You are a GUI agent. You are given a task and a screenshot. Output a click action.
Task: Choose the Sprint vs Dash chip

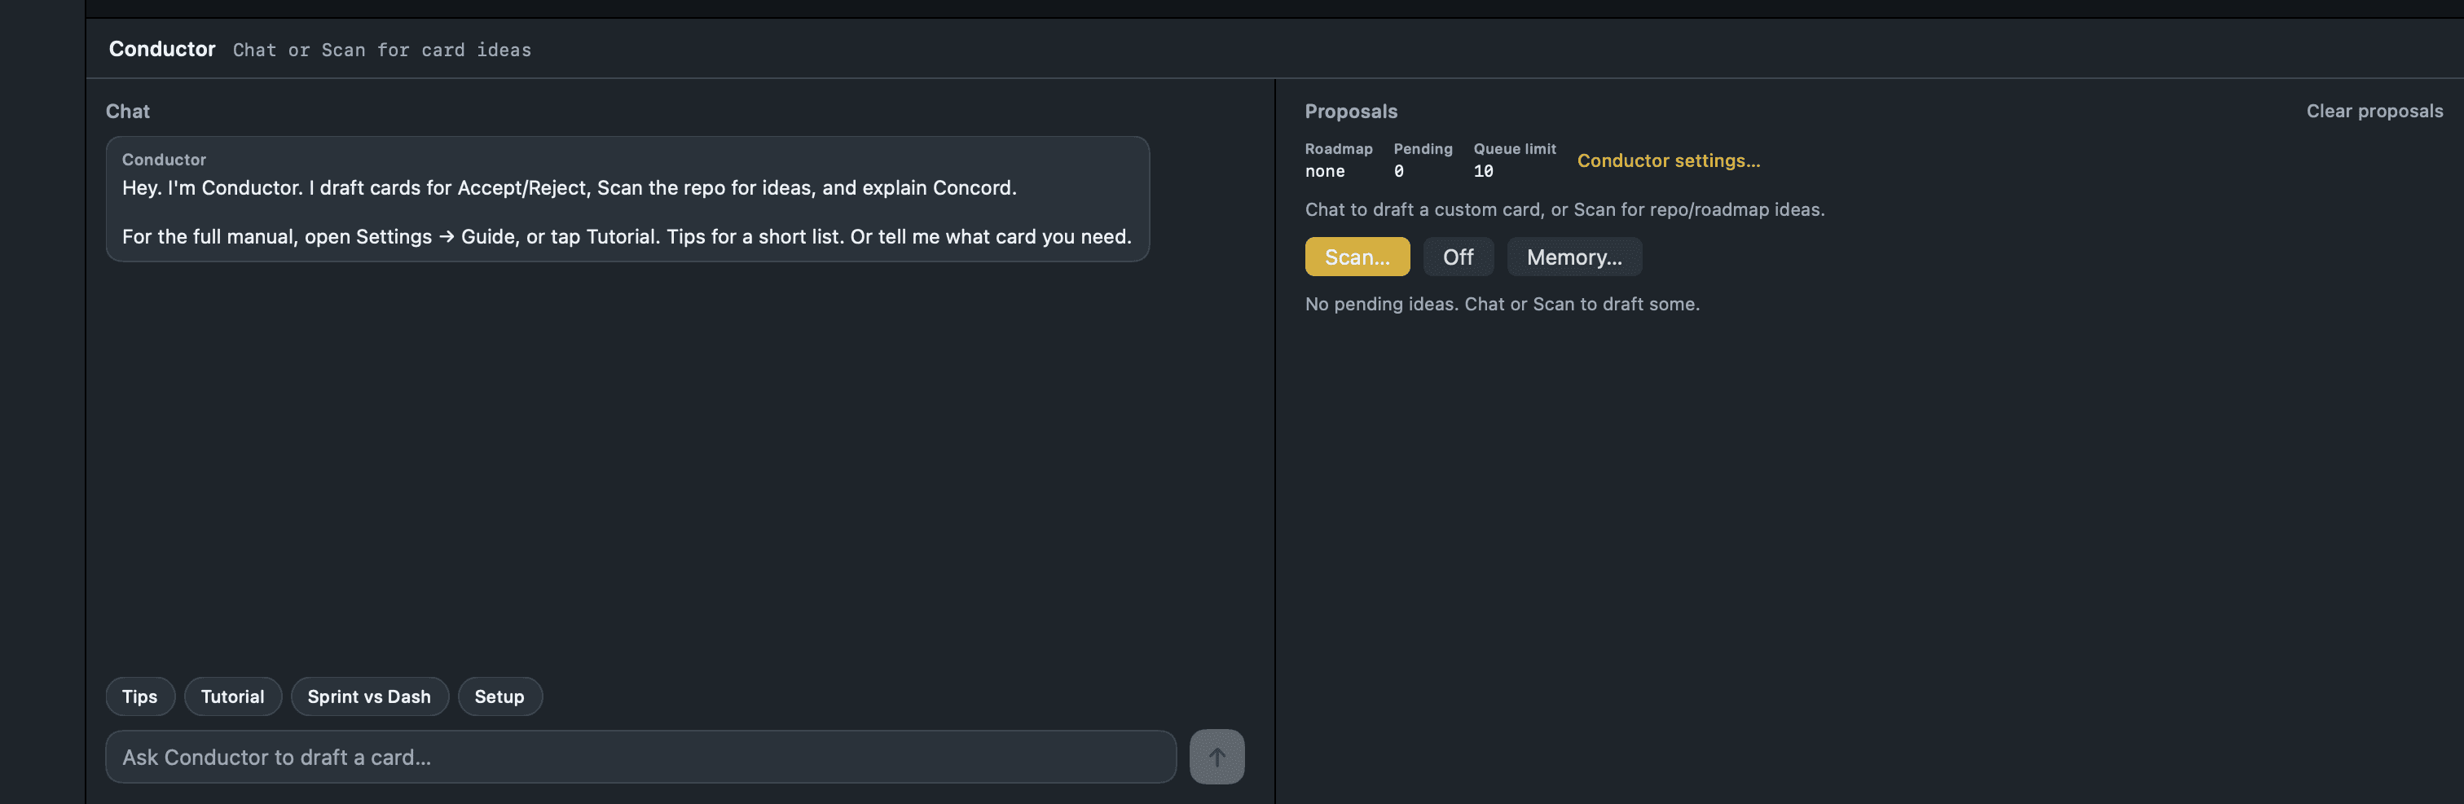(369, 696)
